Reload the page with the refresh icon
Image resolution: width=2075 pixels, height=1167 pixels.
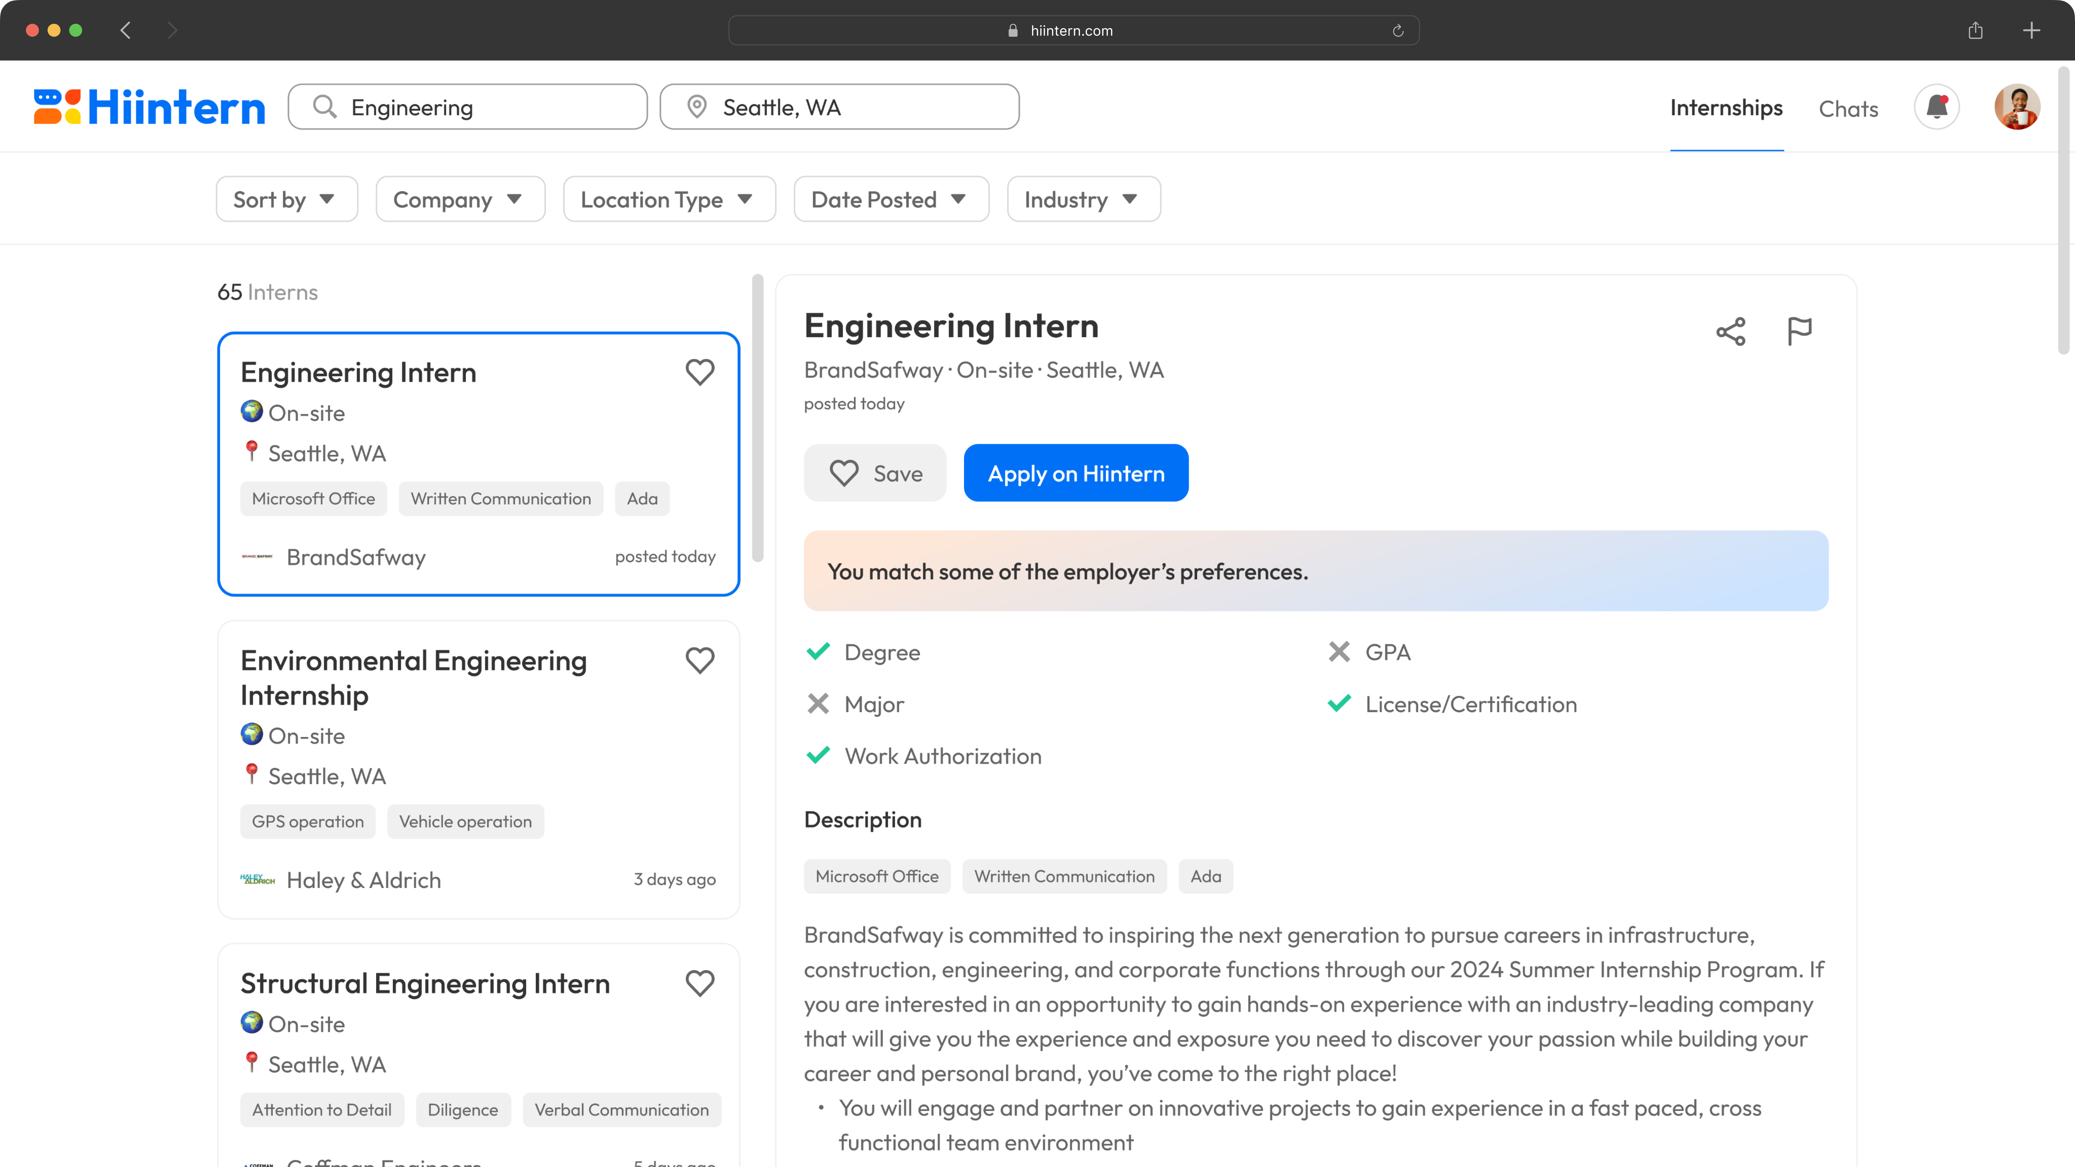point(1398,31)
